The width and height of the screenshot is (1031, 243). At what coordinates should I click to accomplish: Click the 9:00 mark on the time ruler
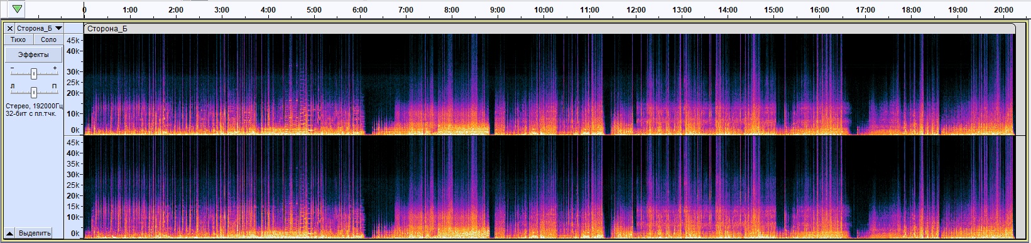click(x=498, y=10)
